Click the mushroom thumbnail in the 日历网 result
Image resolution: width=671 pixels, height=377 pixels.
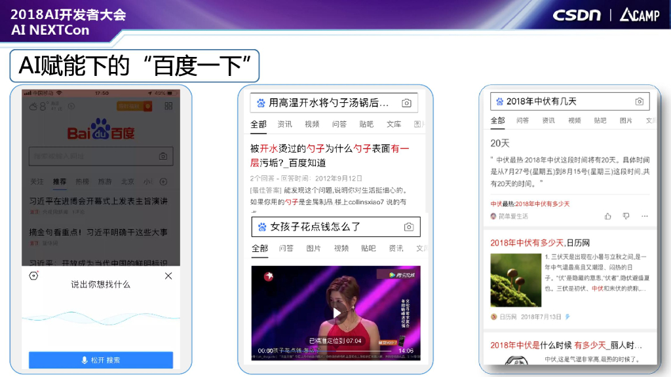(516, 280)
